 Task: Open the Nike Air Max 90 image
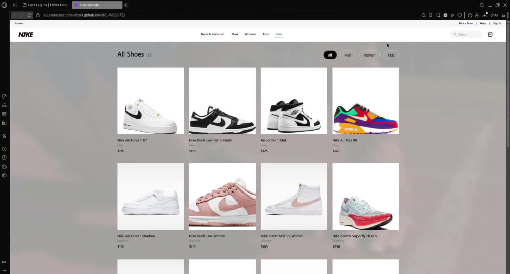pyautogui.click(x=366, y=101)
